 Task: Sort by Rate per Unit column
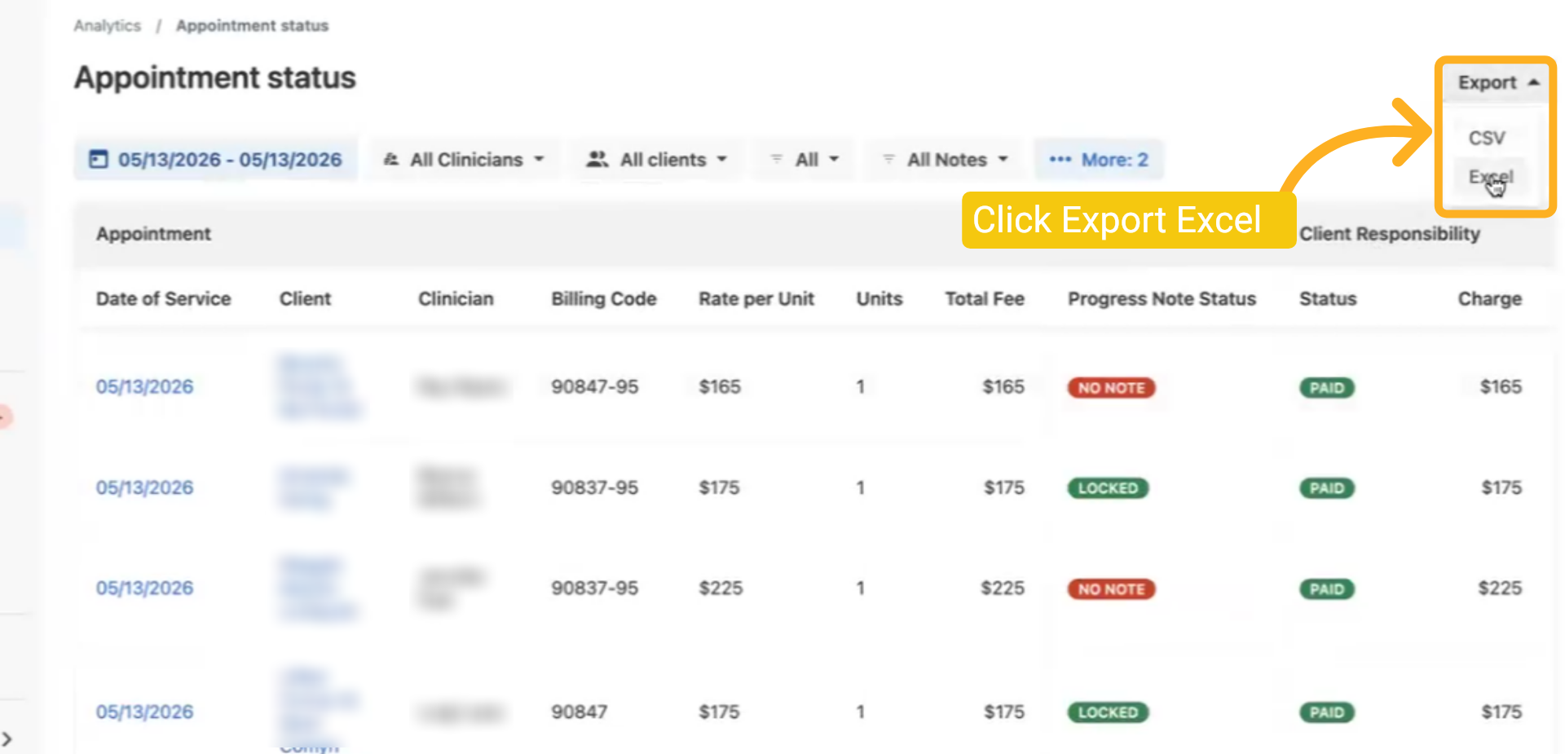click(756, 299)
